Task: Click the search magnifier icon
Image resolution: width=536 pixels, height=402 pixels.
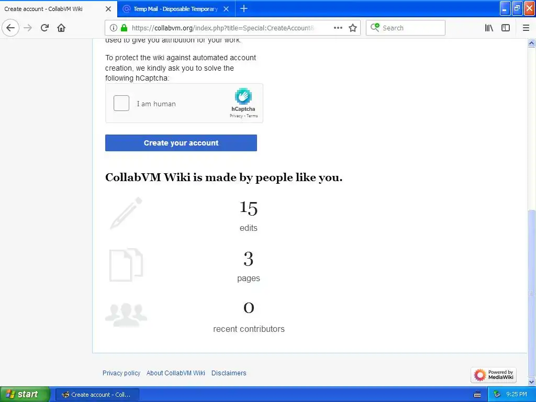Action: tap(375, 27)
